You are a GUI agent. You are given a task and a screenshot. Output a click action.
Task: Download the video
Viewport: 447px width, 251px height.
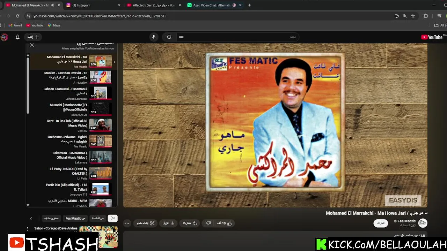[x=168, y=223]
